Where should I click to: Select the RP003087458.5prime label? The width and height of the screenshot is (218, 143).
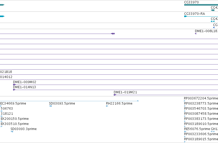coord(201,114)
